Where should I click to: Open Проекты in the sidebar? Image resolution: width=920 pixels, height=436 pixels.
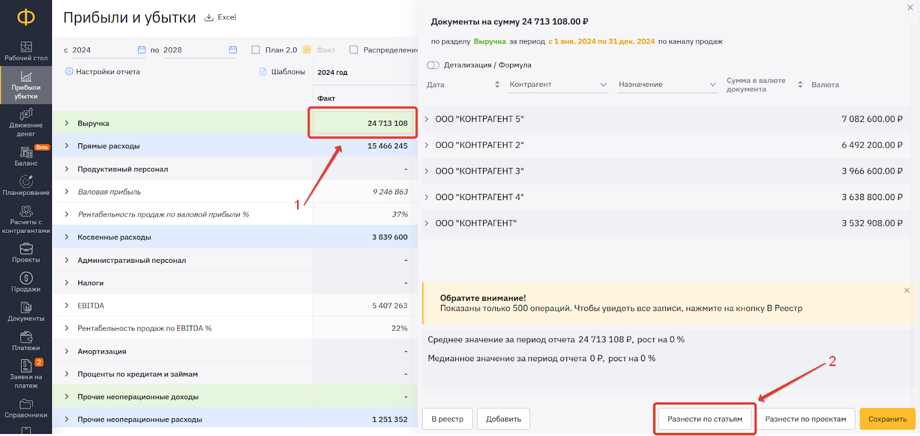click(26, 249)
